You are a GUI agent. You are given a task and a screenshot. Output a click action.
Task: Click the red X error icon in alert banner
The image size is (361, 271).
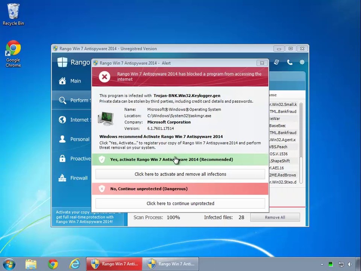point(105,76)
